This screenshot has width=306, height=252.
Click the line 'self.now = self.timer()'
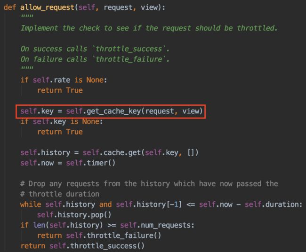(68, 163)
